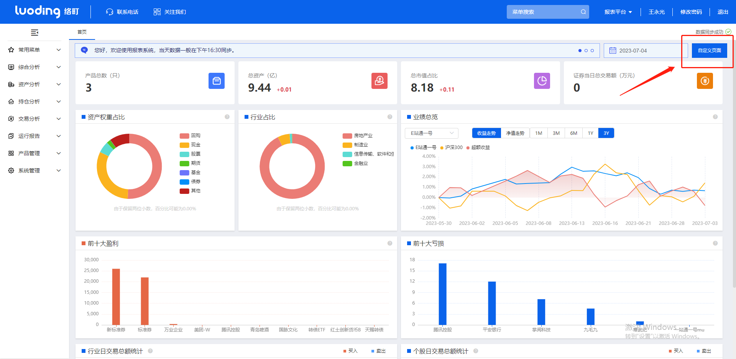The height and width of the screenshot is (359, 736).
Task: Click the 运行报告 document icon
Action: pyautogui.click(x=11, y=136)
